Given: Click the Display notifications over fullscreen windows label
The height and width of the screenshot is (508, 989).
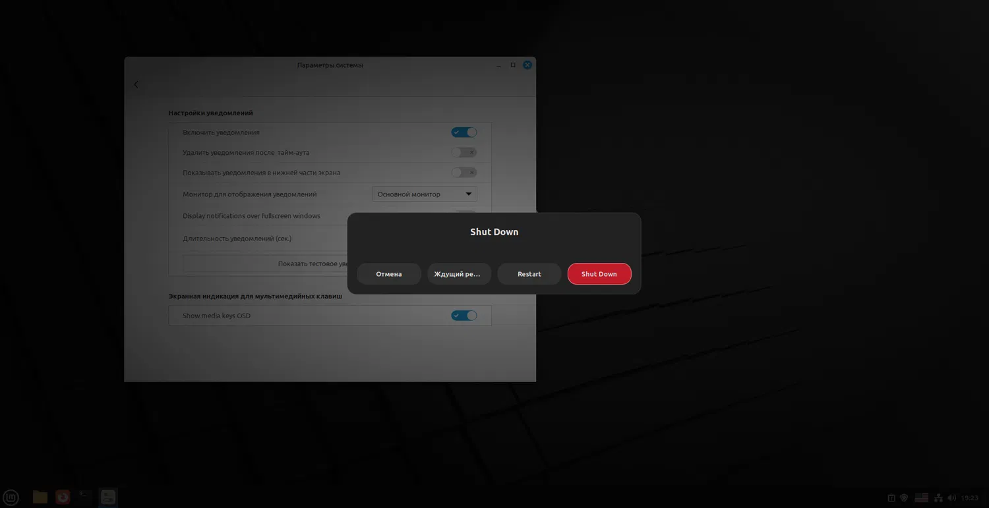Looking at the screenshot, I should [251, 216].
